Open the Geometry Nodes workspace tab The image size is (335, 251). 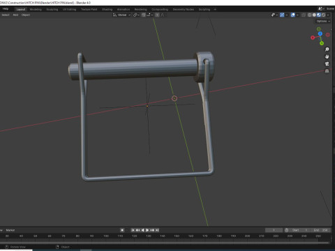184,9
